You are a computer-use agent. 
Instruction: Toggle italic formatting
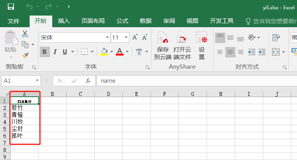click(55, 52)
